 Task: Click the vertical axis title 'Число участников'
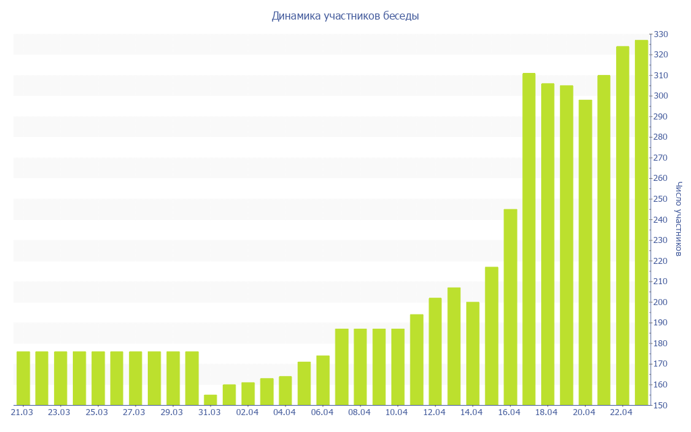point(679,219)
